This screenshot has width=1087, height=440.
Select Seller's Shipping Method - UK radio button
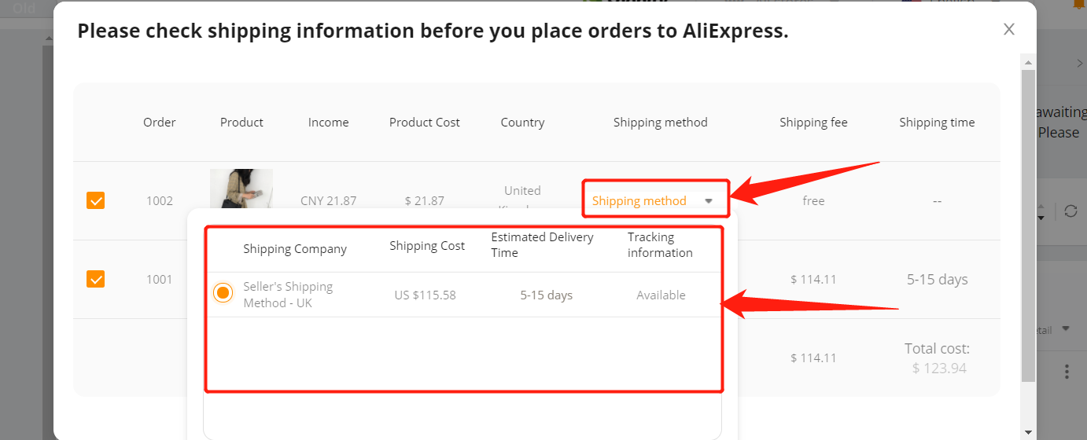[223, 293]
